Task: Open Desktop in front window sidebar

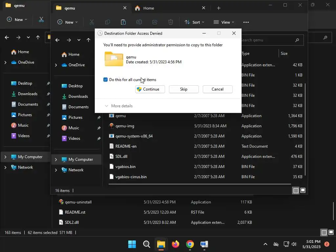Action: pyautogui.click(x=75, y=86)
